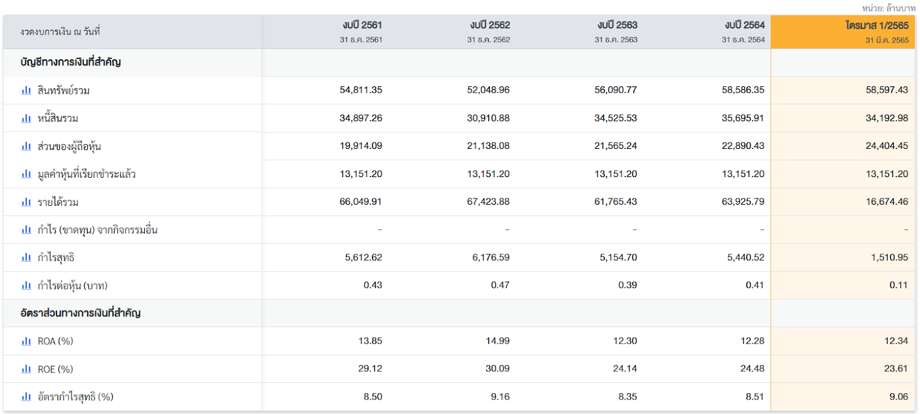Click the 58,597.43 total assets value
Image resolution: width=920 pixels, height=414 pixels.
pos(887,90)
